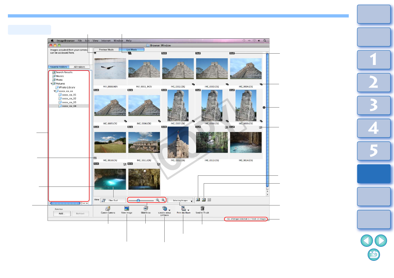Open the File menu
The image size is (394, 278).
(80, 41)
